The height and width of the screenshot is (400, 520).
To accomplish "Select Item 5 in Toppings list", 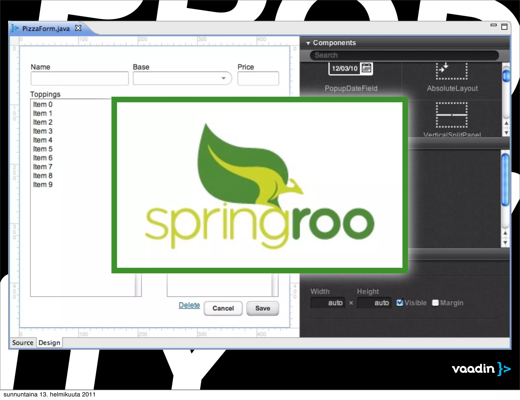I will tap(43, 149).
